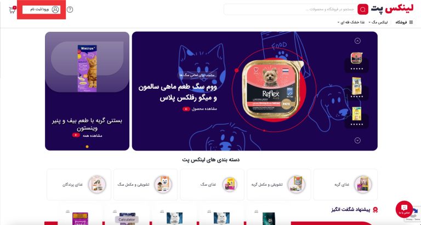Open the غذای گربه category card
Image resolution: width=421 pixels, height=225 pixels.
(x=345, y=184)
